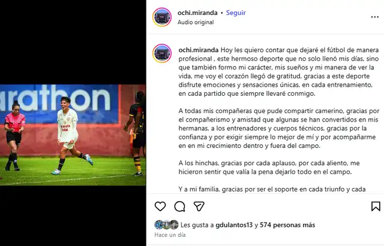The width and height of the screenshot is (384, 246).
Task: Follow ochi.miranda using Seguir
Action: (236, 13)
